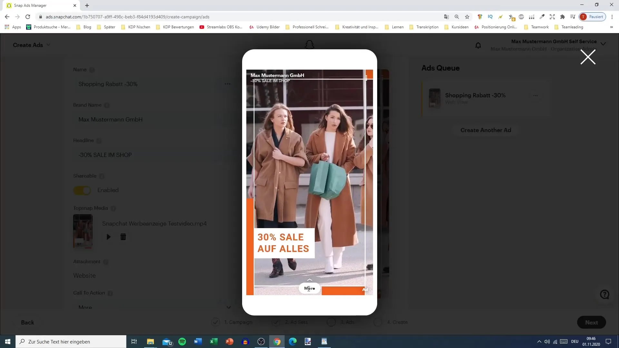Image resolution: width=619 pixels, height=348 pixels.
Task: Close the ad preview overlay with the X
Action: coord(588,57)
